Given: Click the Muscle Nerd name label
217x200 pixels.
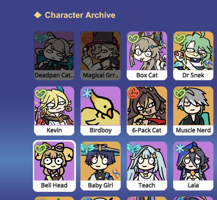Looking at the screenshot, I should click(193, 130).
